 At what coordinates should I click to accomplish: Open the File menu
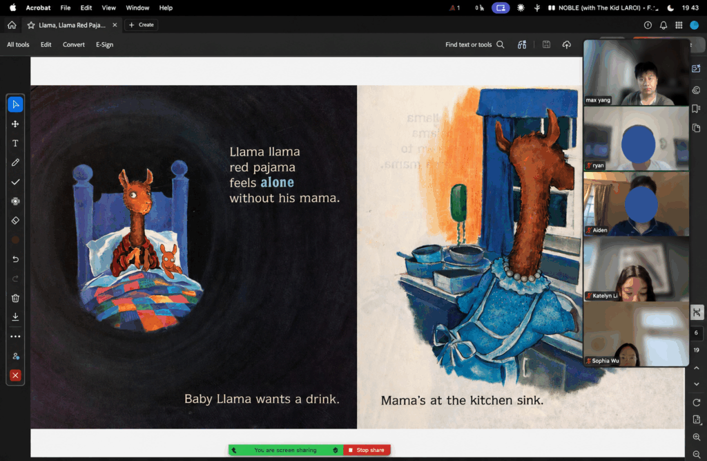pyautogui.click(x=66, y=8)
